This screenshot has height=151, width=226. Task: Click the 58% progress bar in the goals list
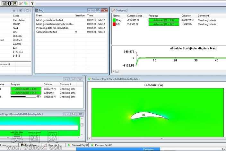tap(23, 97)
